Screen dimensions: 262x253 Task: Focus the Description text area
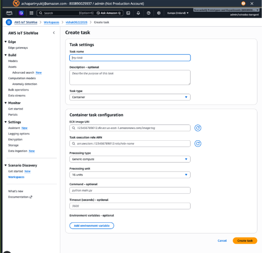tap(130, 77)
